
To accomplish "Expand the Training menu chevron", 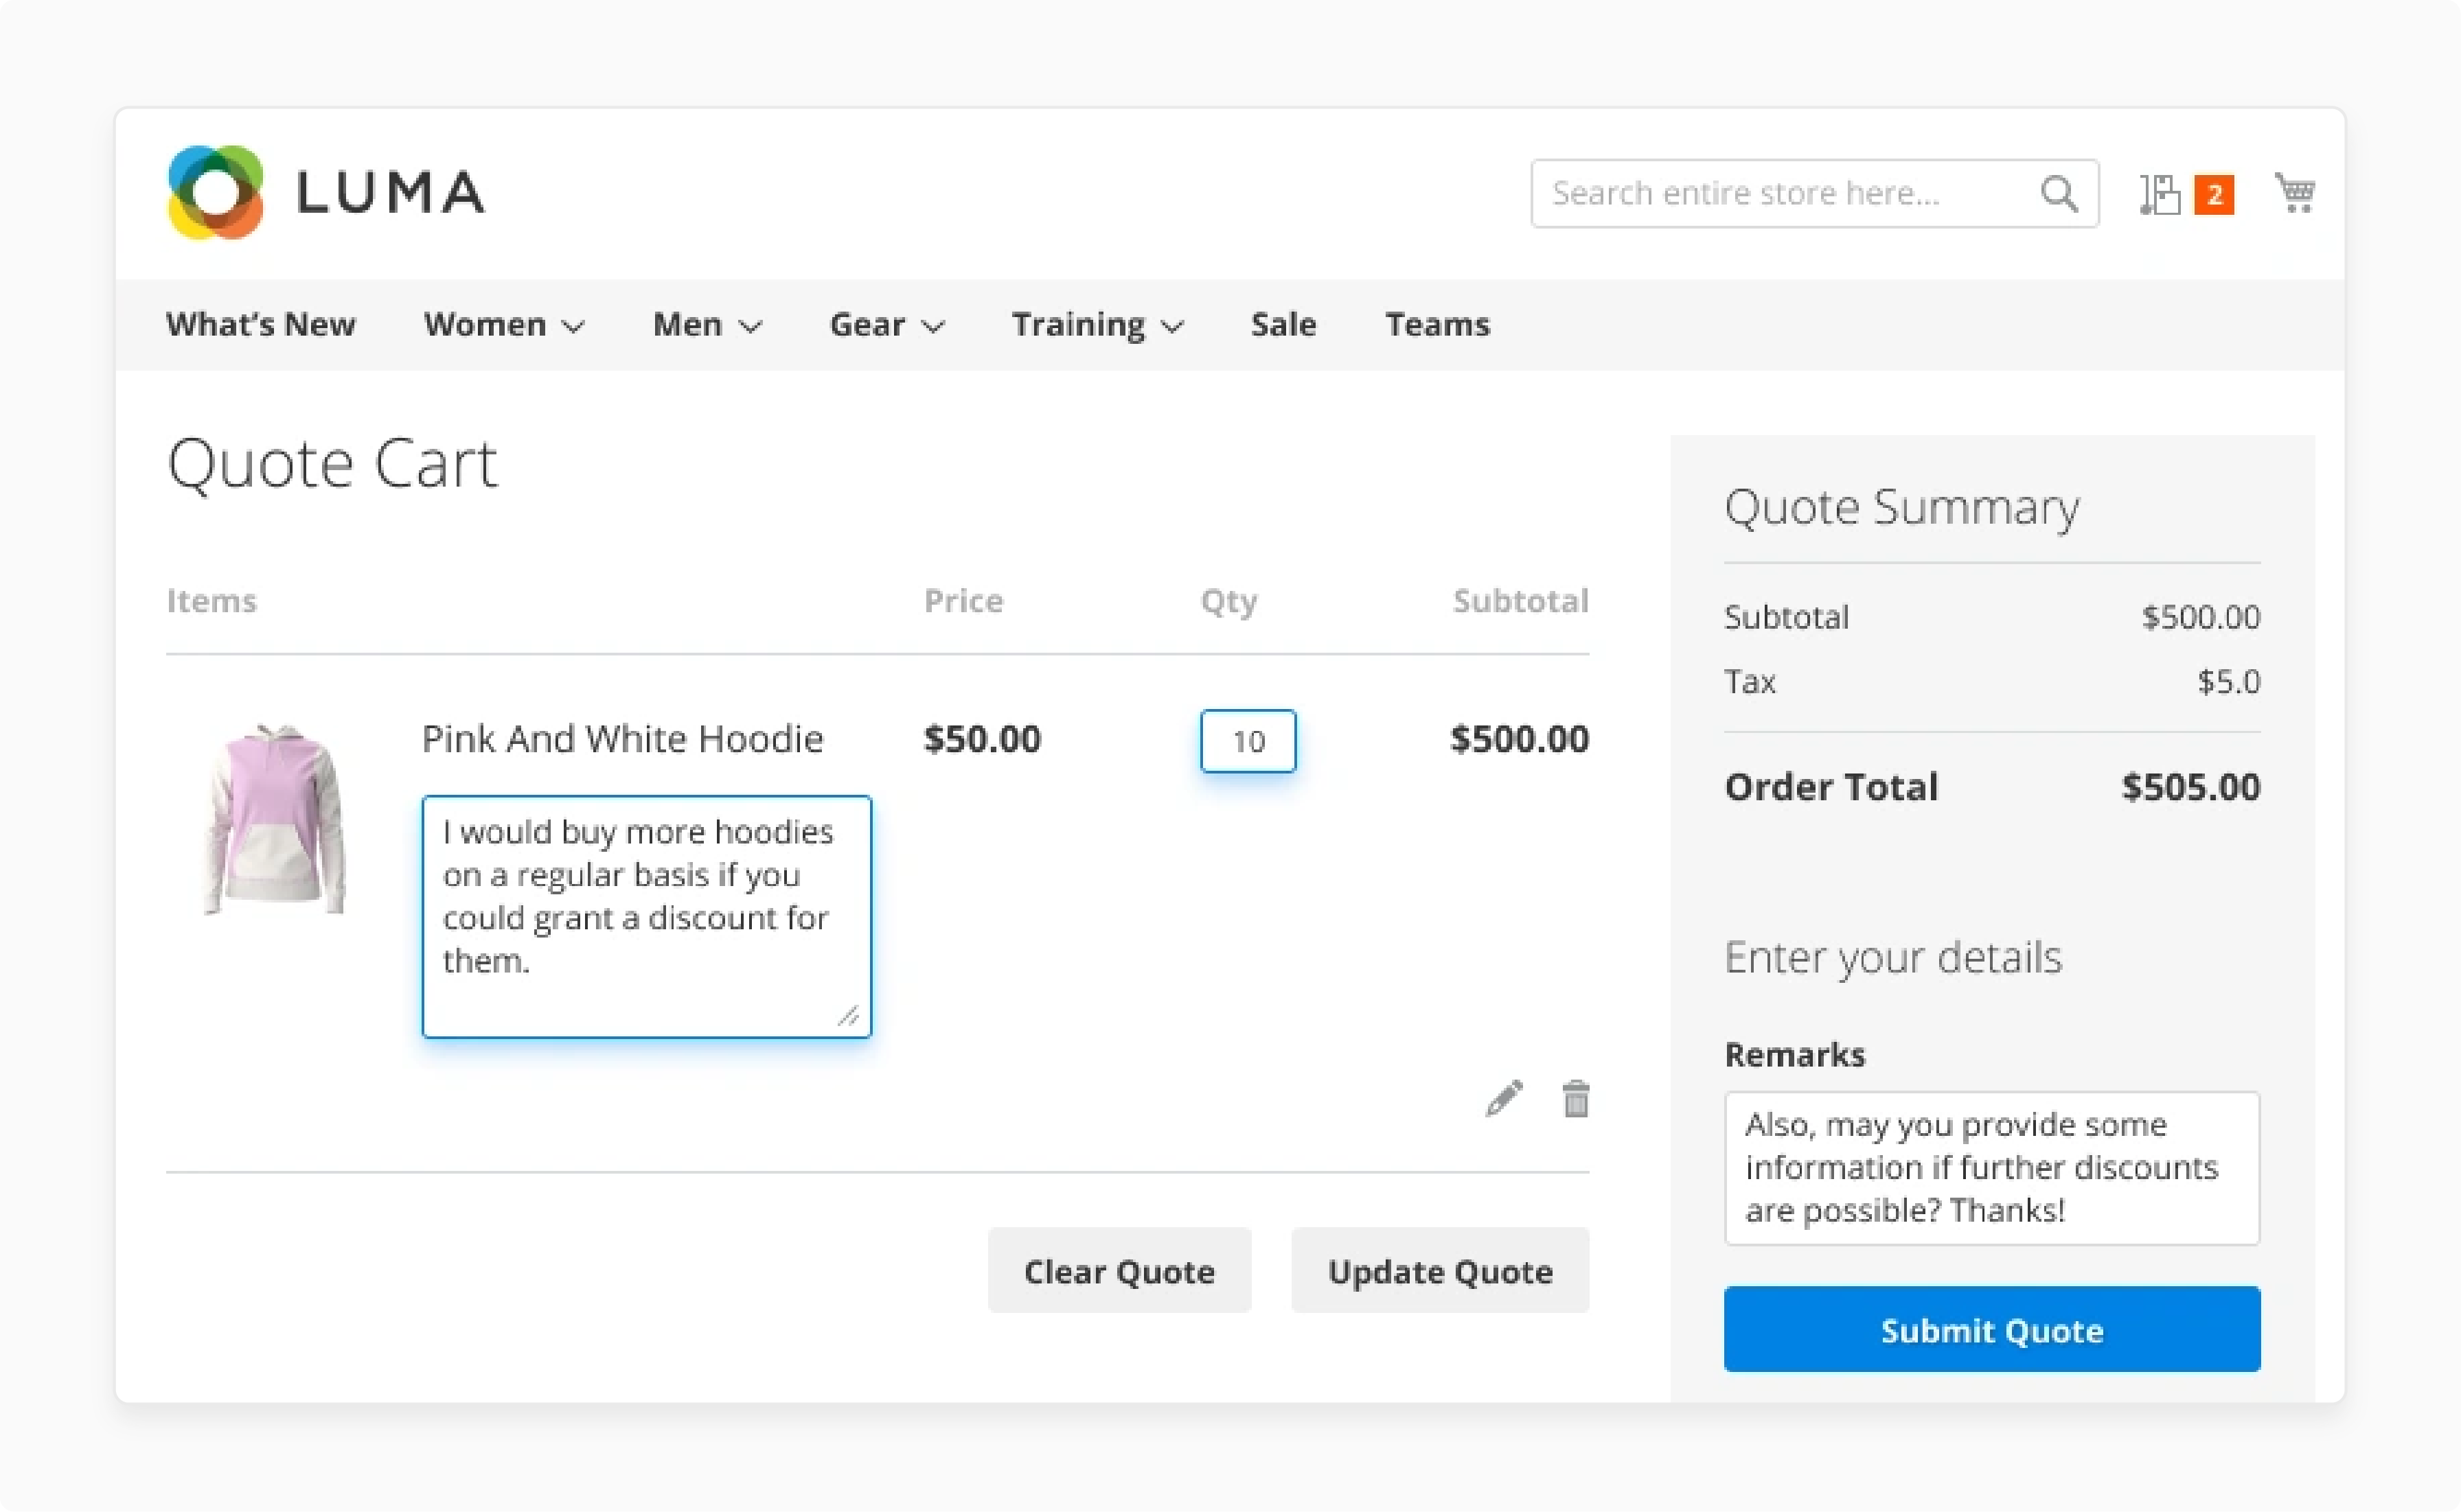I will 1172,327.
